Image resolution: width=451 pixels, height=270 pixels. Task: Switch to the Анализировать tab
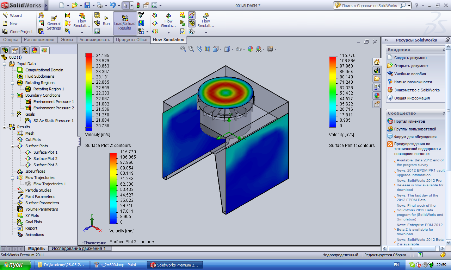pyautogui.click(x=94, y=40)
